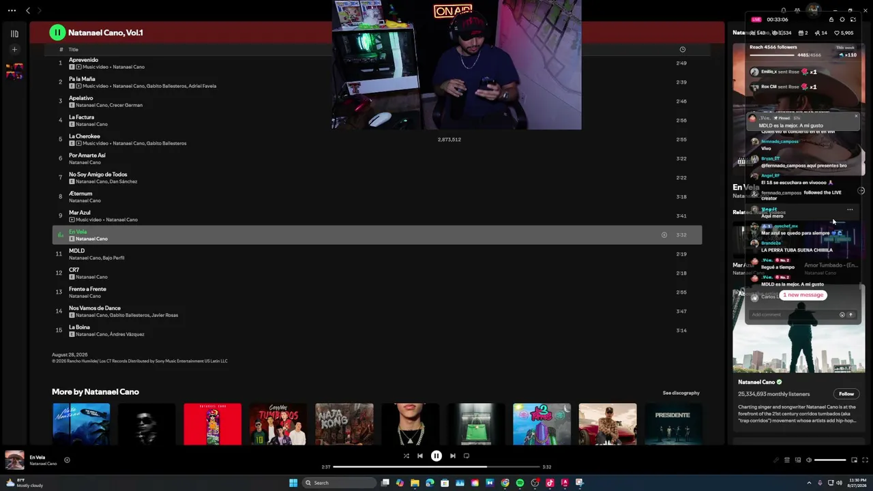Open the Corridos Tumbados album cover

click(278, 423)
